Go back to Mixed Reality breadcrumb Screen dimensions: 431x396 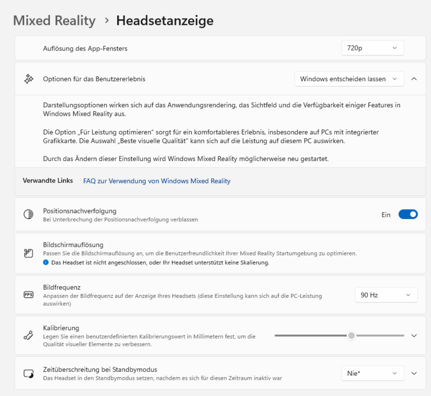point(54,21)
